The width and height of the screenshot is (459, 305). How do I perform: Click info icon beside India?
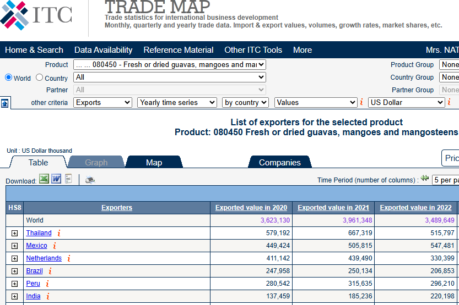click(x=48, y=296)
